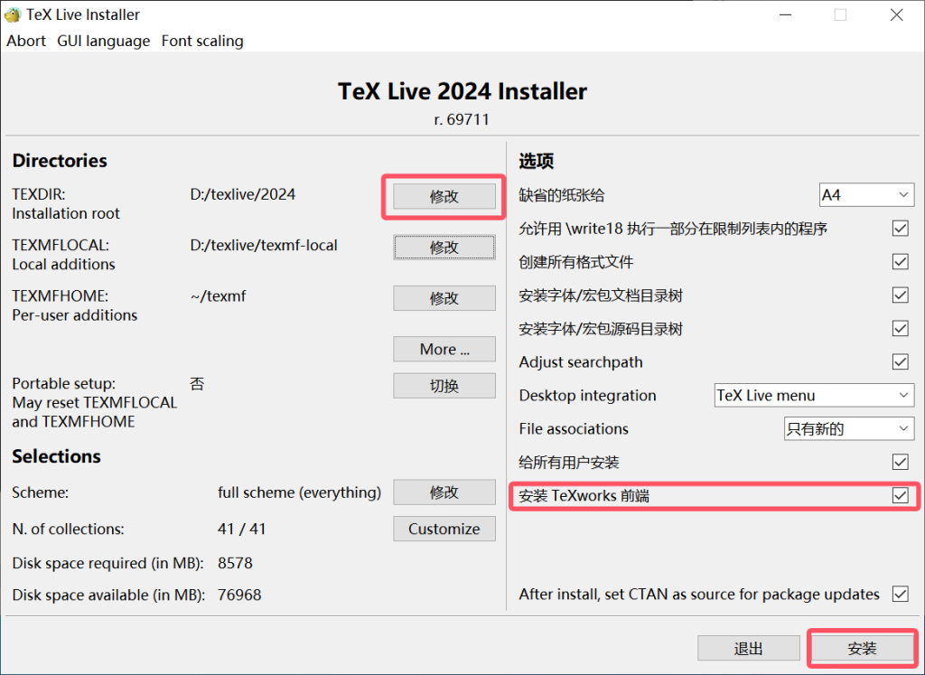Open the GUI language menu

(x=103, y=41)
